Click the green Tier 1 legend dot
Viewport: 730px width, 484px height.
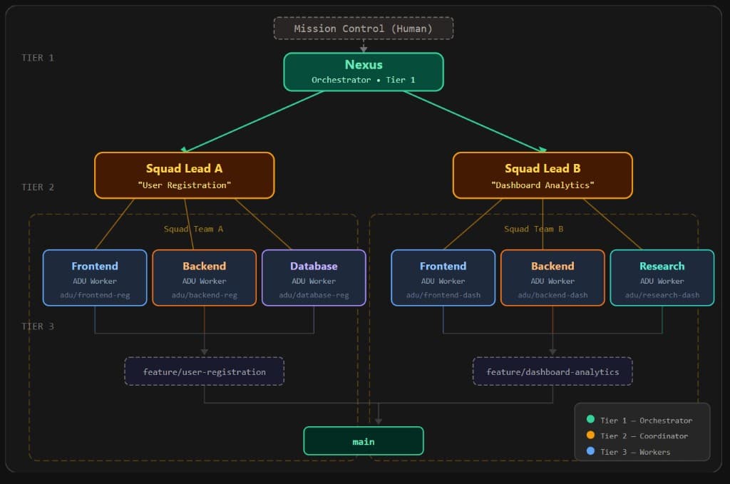589,420
